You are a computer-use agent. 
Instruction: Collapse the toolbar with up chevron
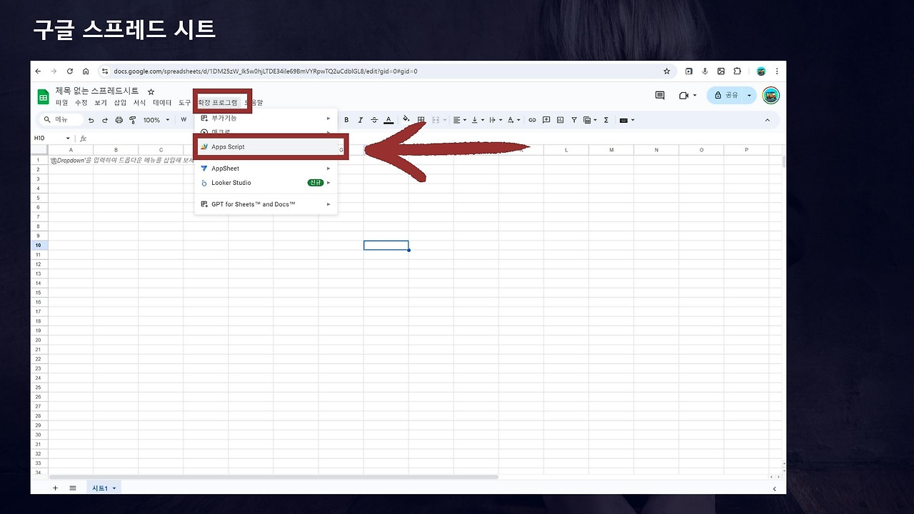coord(768,120)
